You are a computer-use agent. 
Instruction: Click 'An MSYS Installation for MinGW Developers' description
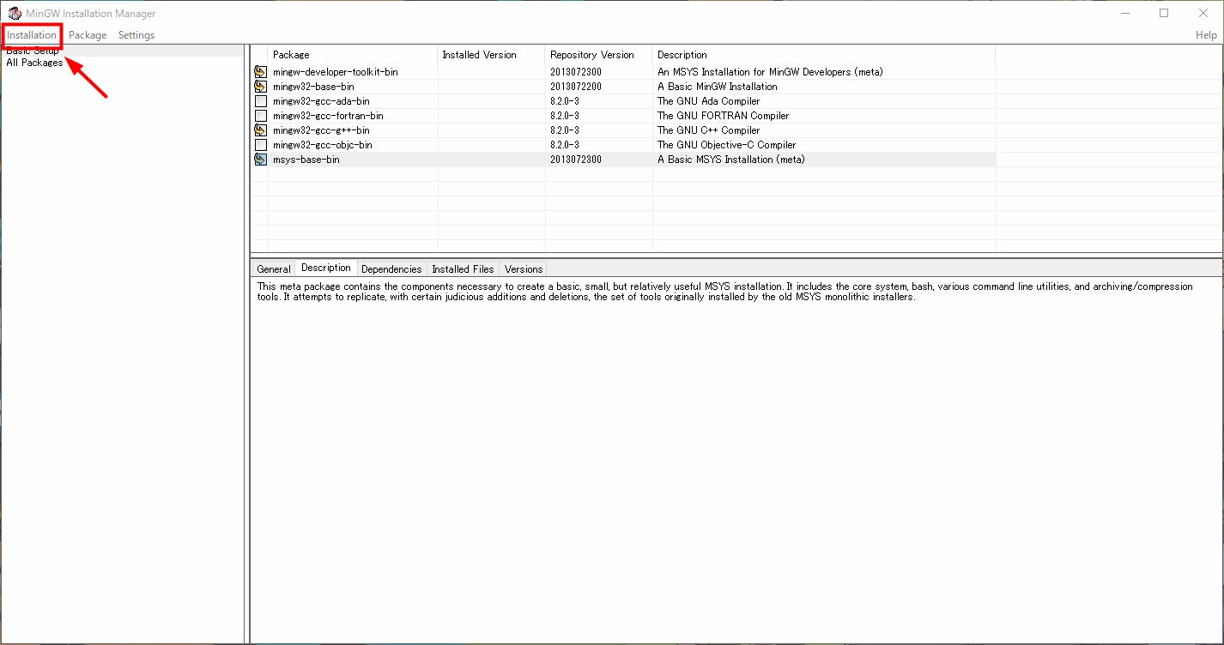770,72
